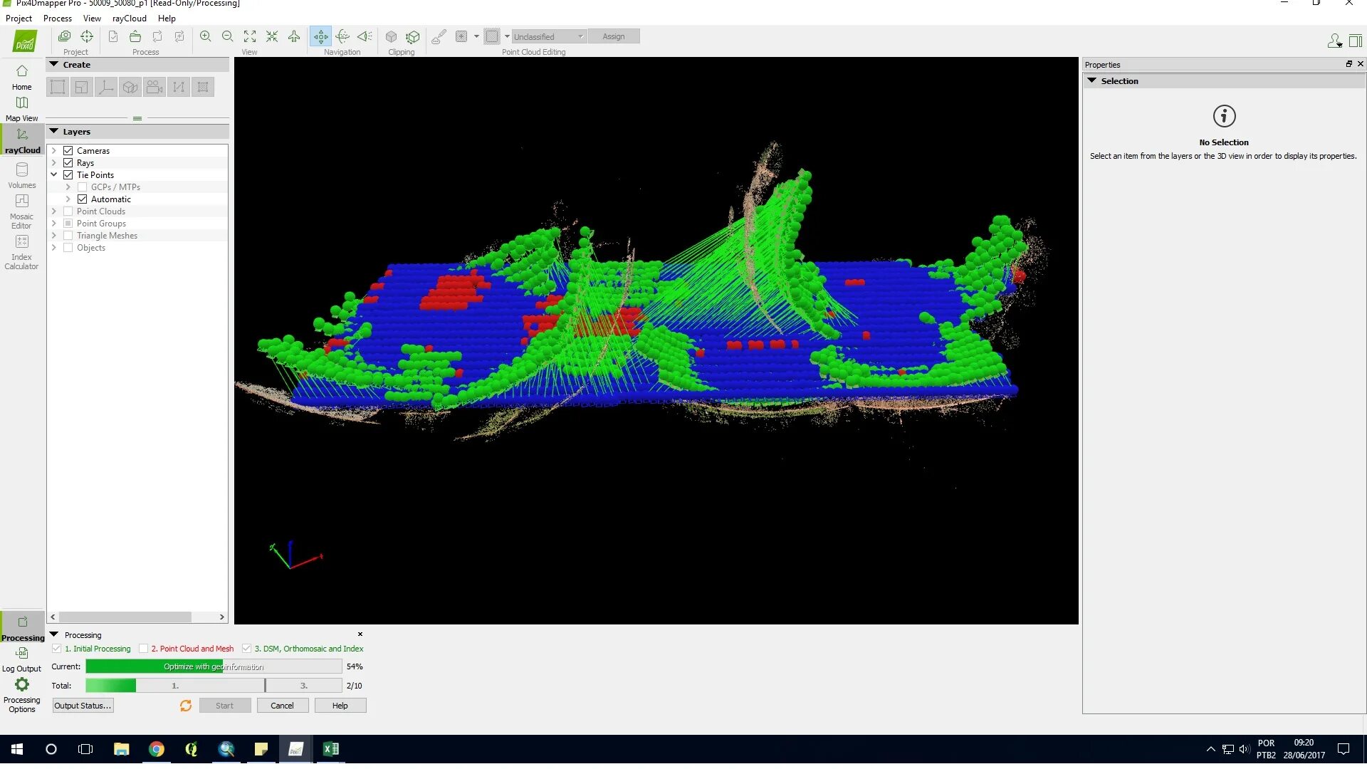Toggle the Rays layer checkbox
Screen dimensions: 1367x769
coord(68,163)
